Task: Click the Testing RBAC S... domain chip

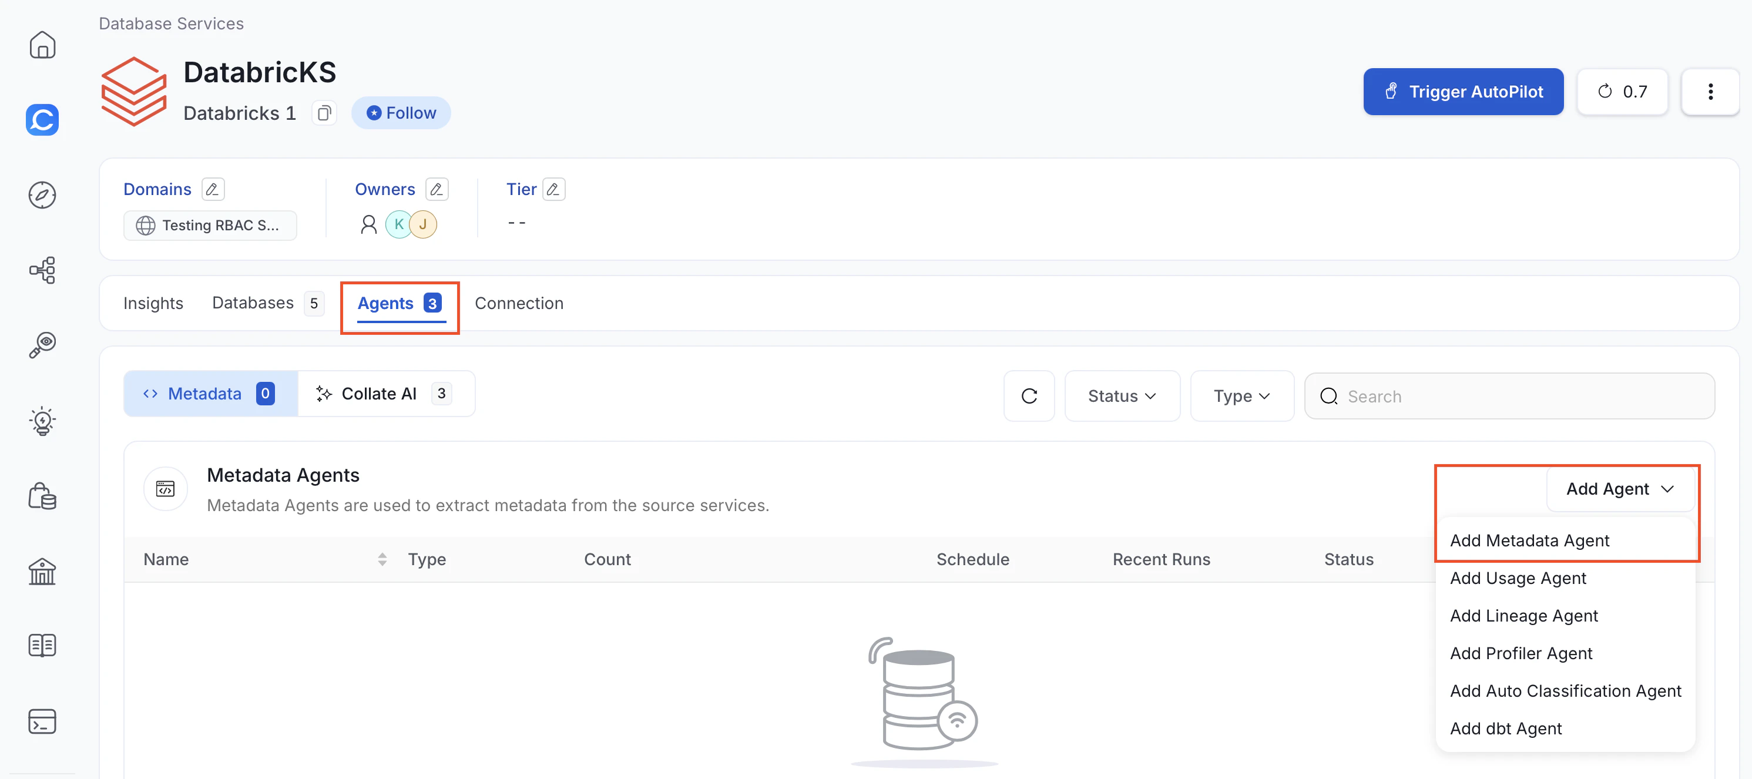Action: click(210, 225)
